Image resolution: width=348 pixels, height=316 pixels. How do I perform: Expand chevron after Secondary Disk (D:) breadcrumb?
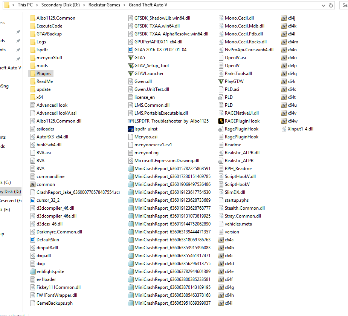[x=84, y=5]
